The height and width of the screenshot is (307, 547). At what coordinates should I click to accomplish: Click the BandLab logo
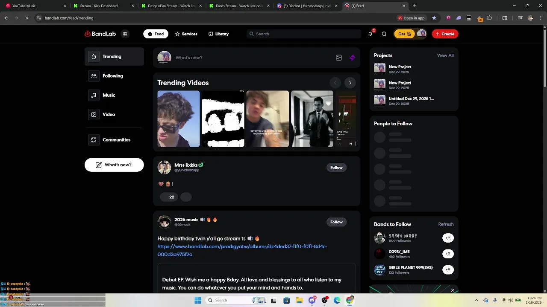(x=100, y=34)
